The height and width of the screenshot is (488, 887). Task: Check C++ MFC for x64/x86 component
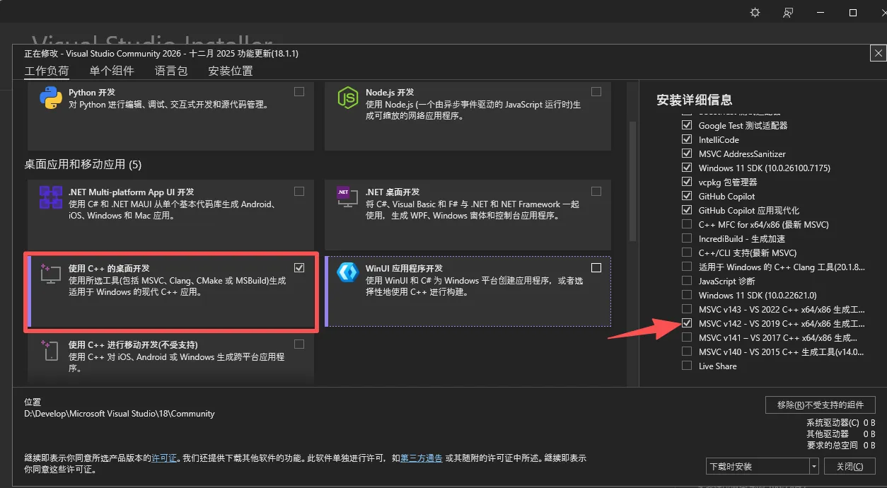[x=687, y=224]
